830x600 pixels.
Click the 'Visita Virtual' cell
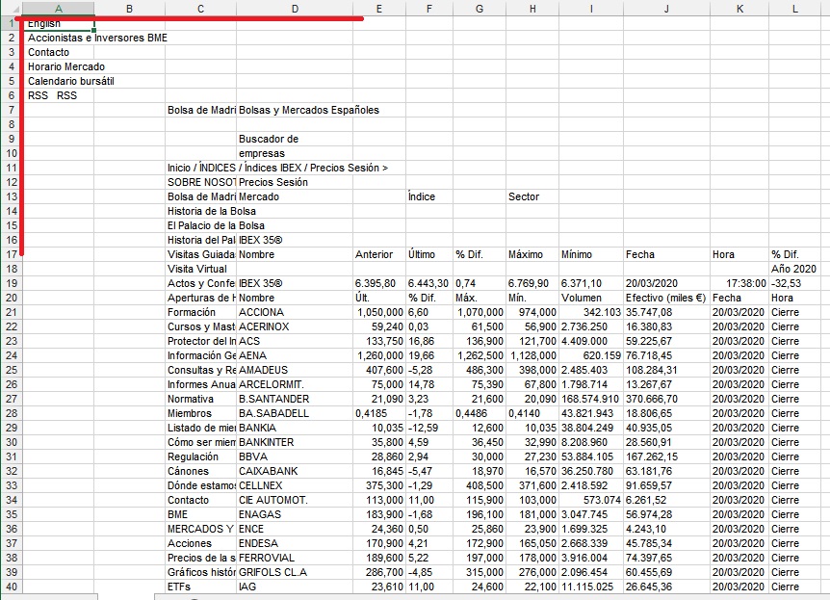[x=200, y=269]
